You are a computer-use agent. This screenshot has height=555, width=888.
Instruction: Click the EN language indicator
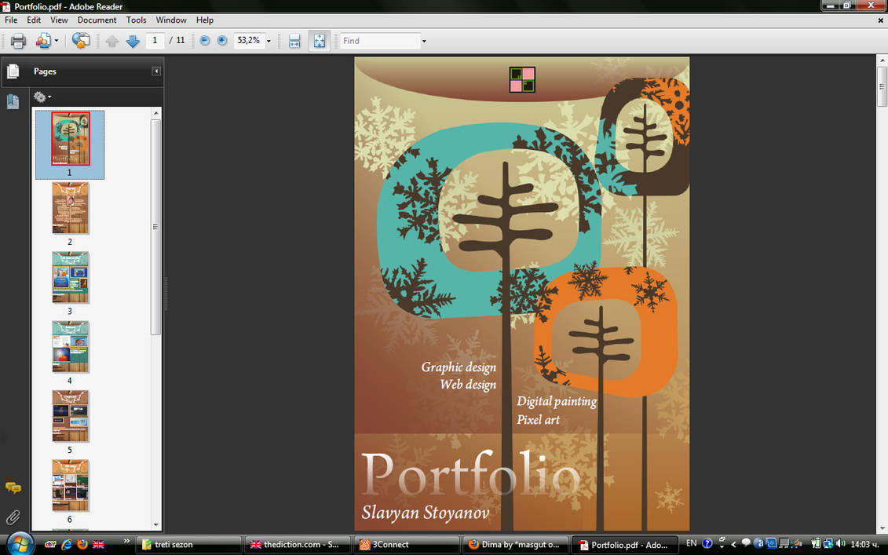click(691, 543)
